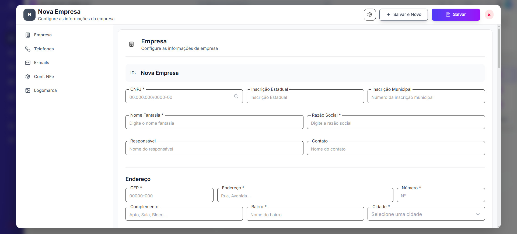Click the CNPJ search magnifier icon
The width and height of the screenshot is (517, 234).
coord(236,96)
